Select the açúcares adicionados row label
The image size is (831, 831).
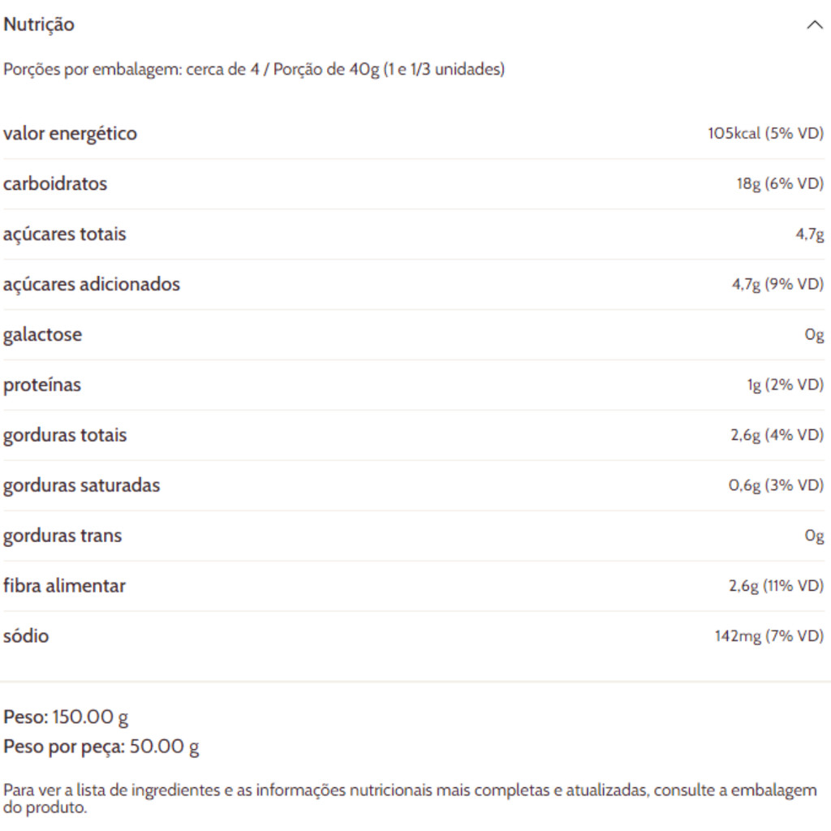pos(92,285)
